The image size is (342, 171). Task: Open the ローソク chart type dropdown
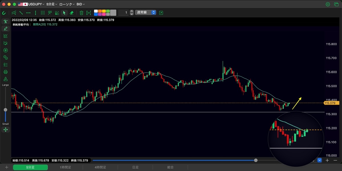point(67,4)
